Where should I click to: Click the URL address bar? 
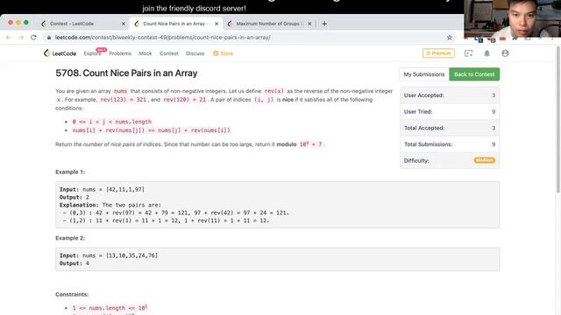pyautogui.click(x=247, y=38)
